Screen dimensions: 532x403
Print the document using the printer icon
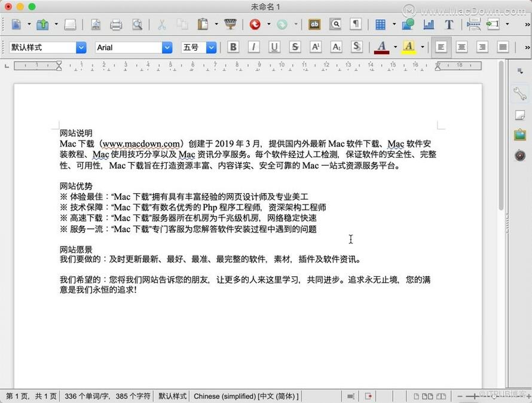(116, 25)
